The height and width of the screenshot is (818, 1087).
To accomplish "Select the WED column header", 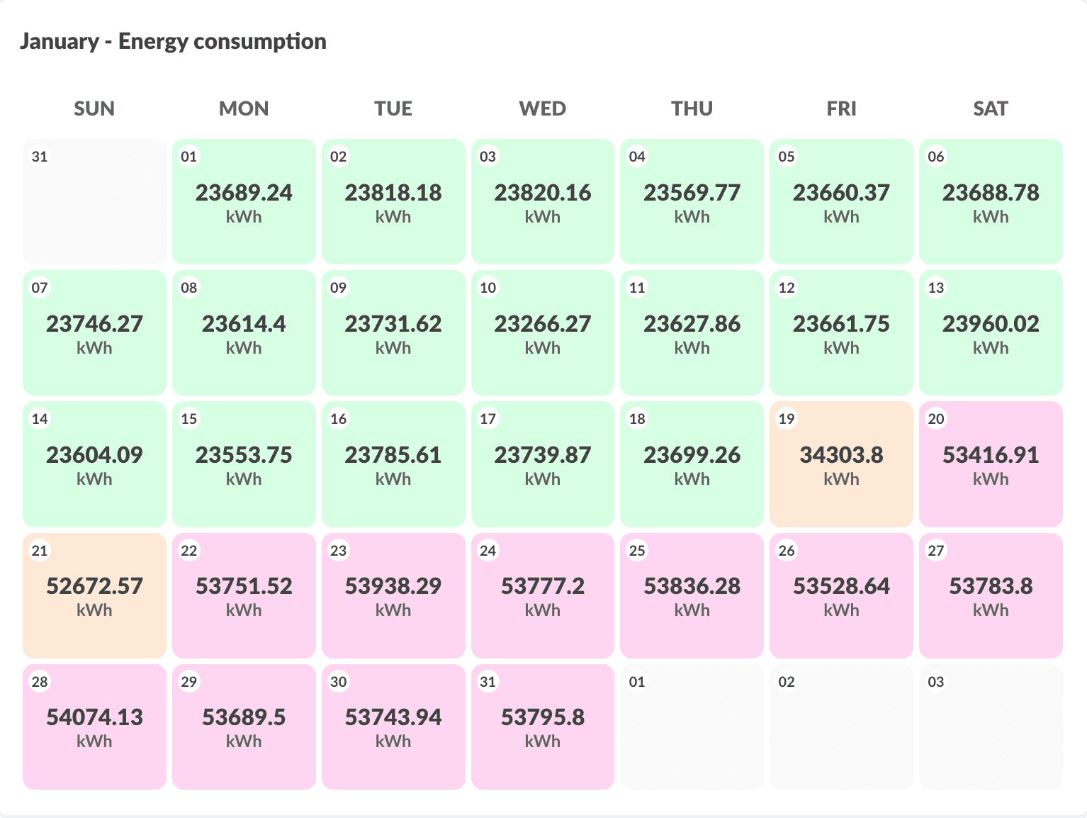I will (543, 108).
